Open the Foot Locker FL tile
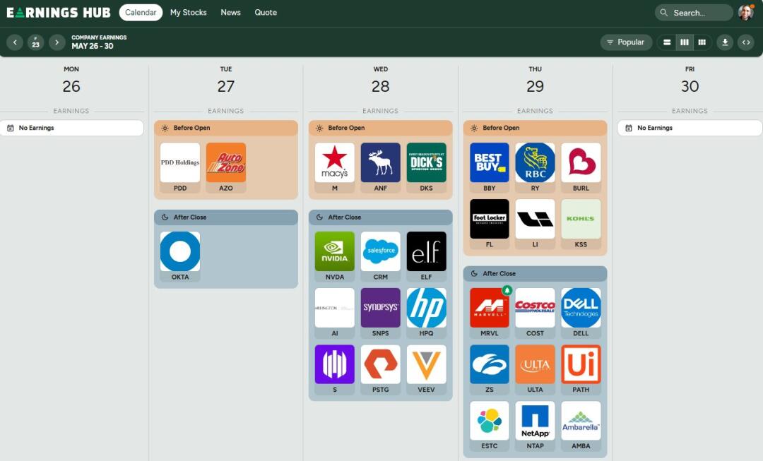The width and height of the screenshot is (763, 461). click(x=490, y=224)
